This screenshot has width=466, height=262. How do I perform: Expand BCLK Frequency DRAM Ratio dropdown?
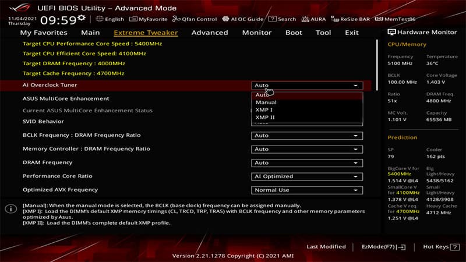tap(307, 136)
